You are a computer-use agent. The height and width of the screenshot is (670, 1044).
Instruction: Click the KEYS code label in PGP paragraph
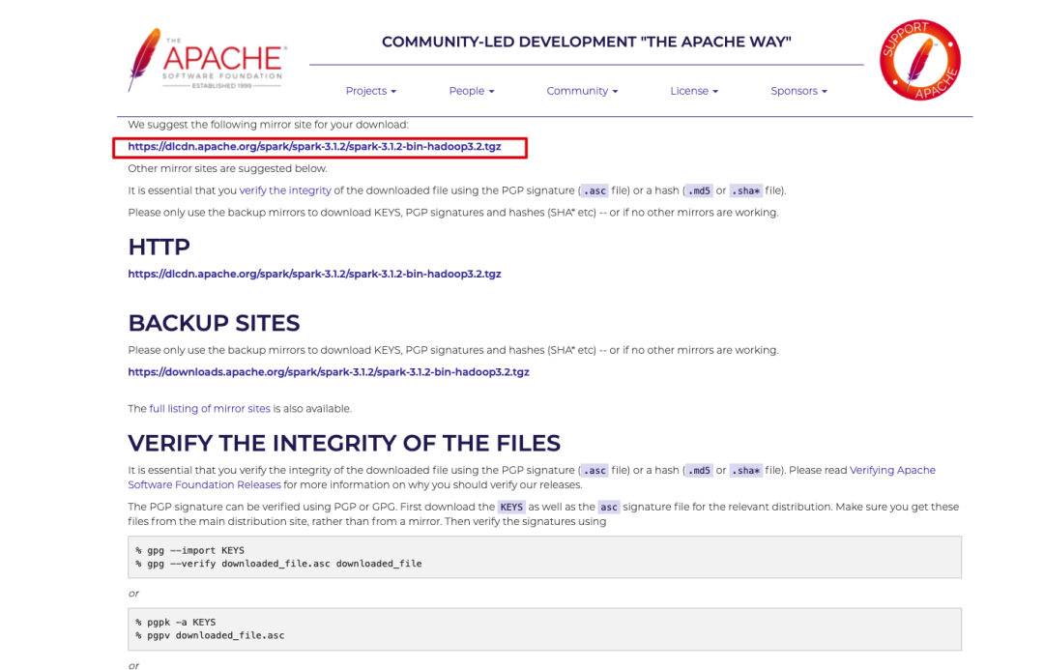pyautogui.click(x=511, y=507)
